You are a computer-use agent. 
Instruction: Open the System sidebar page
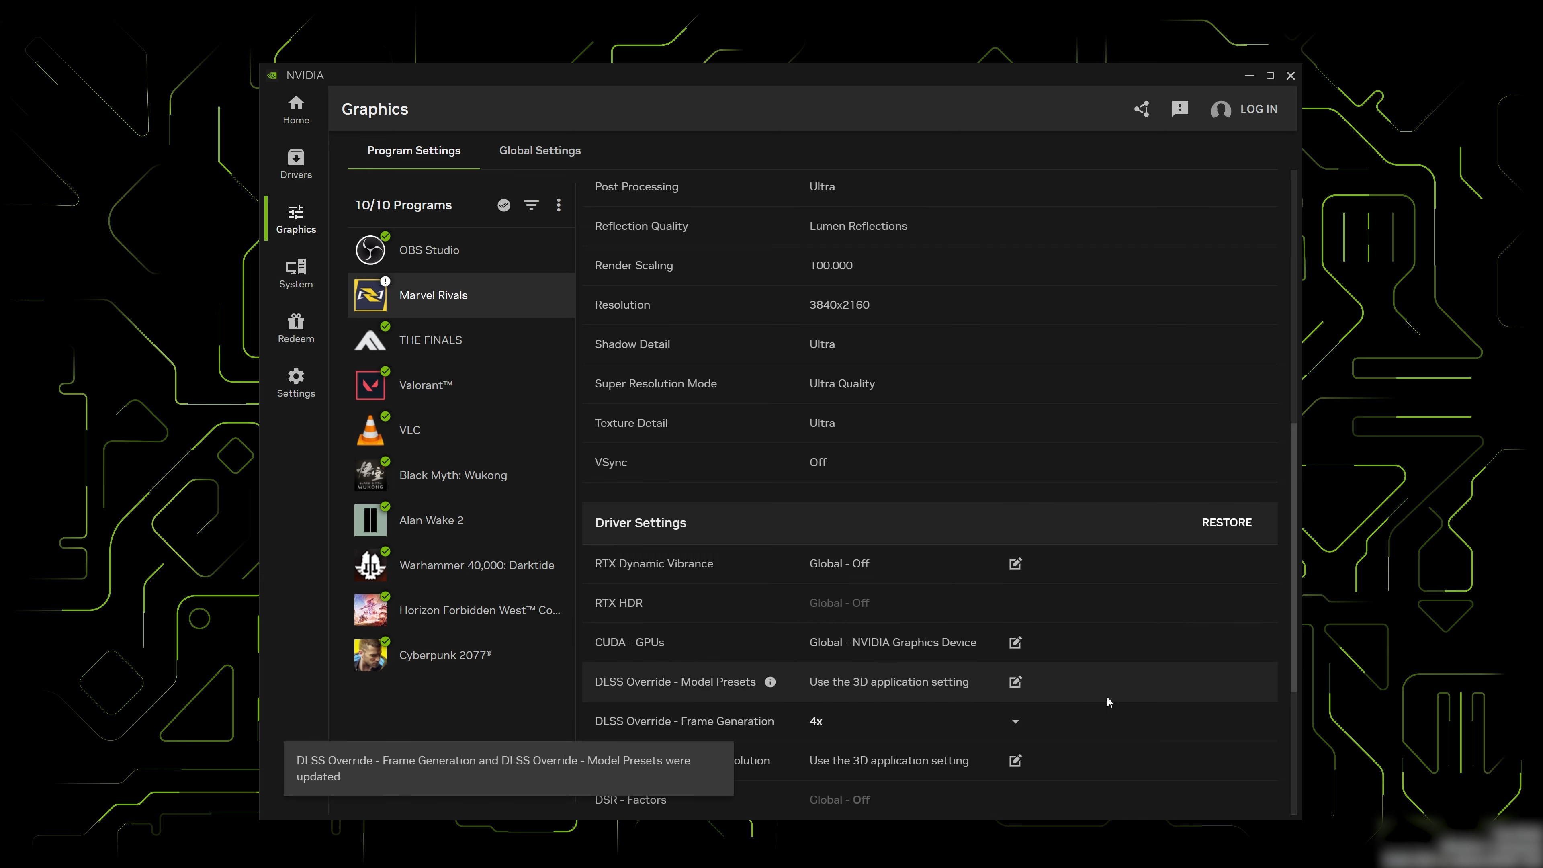tap(296, 274)
